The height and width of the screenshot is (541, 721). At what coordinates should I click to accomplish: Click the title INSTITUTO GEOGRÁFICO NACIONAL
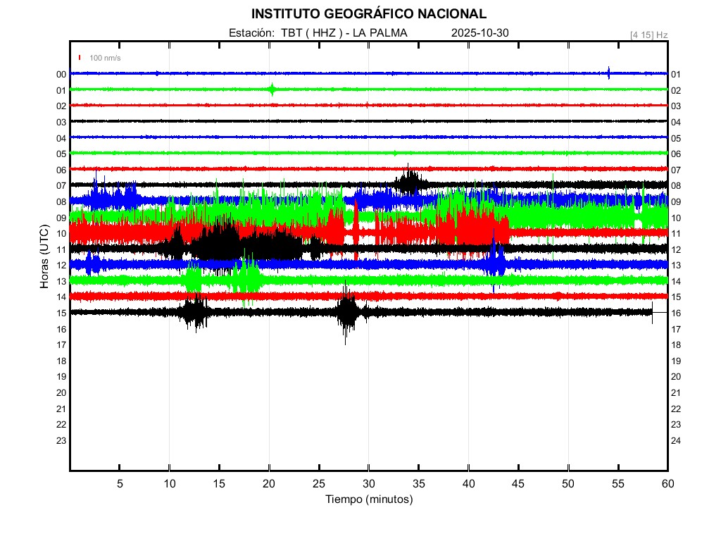pyautogui.click(x=368, y=14)
